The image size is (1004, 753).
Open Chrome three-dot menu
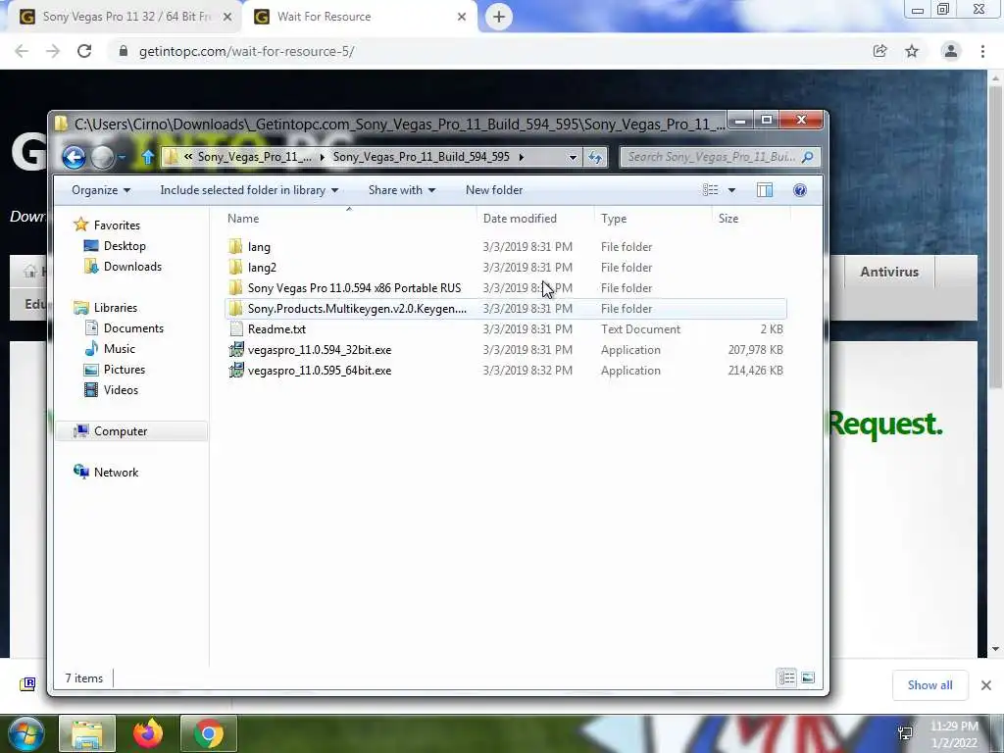(x=982, y=51)
